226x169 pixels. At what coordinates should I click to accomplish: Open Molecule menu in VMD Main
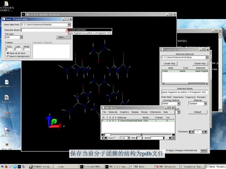tap(113, 112)
